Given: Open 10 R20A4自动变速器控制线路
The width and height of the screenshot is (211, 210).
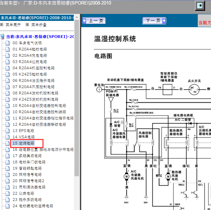Looking at the screenshot, I should 39,112.
